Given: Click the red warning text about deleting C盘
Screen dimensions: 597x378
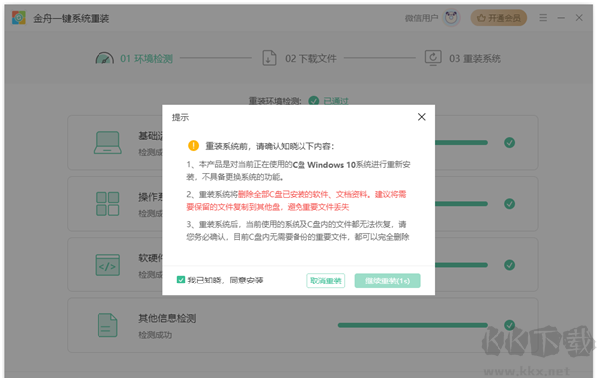Looking at the screenshot, I should pos(297,201).
